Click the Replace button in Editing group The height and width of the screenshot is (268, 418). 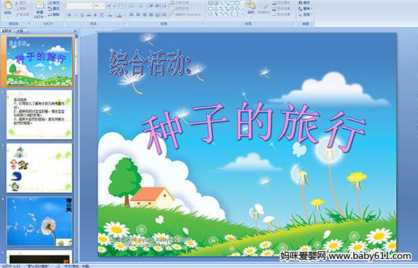pyautogui.click(x=304, y=8)
